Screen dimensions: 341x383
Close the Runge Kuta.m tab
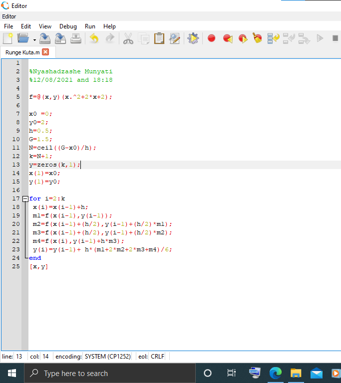point(45,52)
